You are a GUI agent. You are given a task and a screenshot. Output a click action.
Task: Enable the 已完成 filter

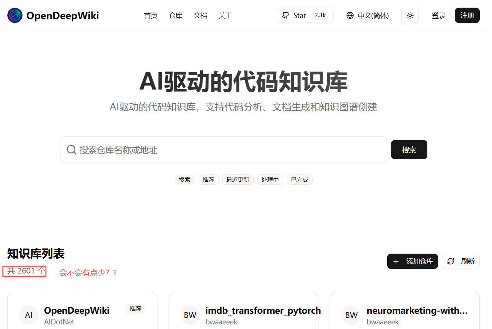(x=300, y=179)
